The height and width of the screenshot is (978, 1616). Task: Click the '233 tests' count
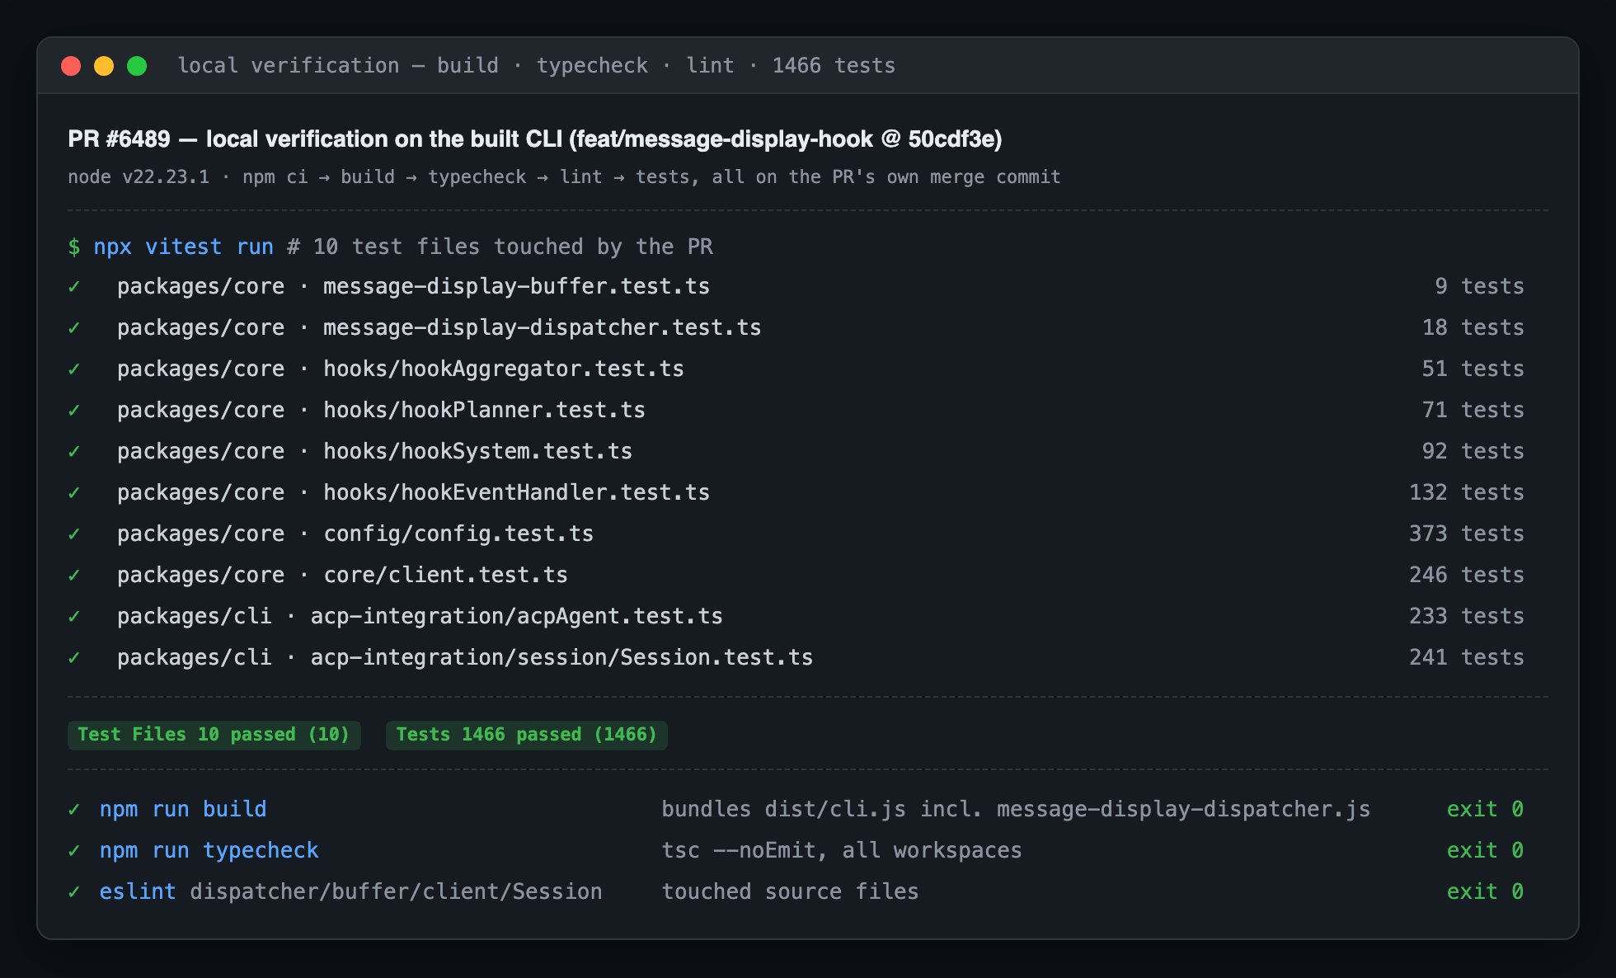[1466, 616]
